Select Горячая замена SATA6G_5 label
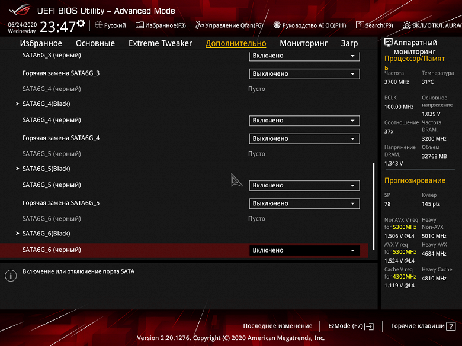Viewport: 462px width, 346px height. tap(61, 203)
